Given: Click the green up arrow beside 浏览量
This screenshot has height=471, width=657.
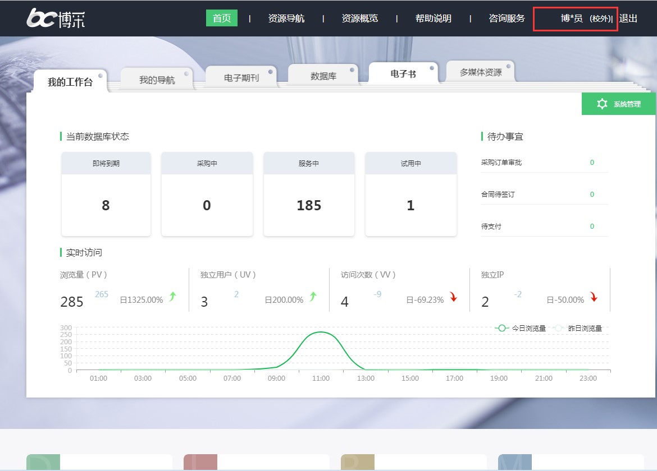Looking at the screenshot, I should 172,297.
